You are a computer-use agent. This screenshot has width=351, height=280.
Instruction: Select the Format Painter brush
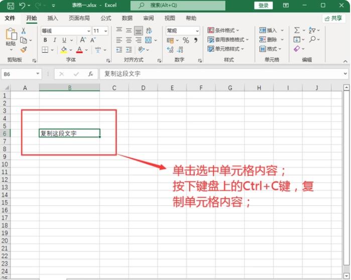tap(23, 50)
